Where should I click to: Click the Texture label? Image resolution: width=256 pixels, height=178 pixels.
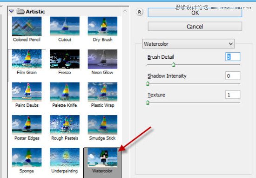[156, 95]
